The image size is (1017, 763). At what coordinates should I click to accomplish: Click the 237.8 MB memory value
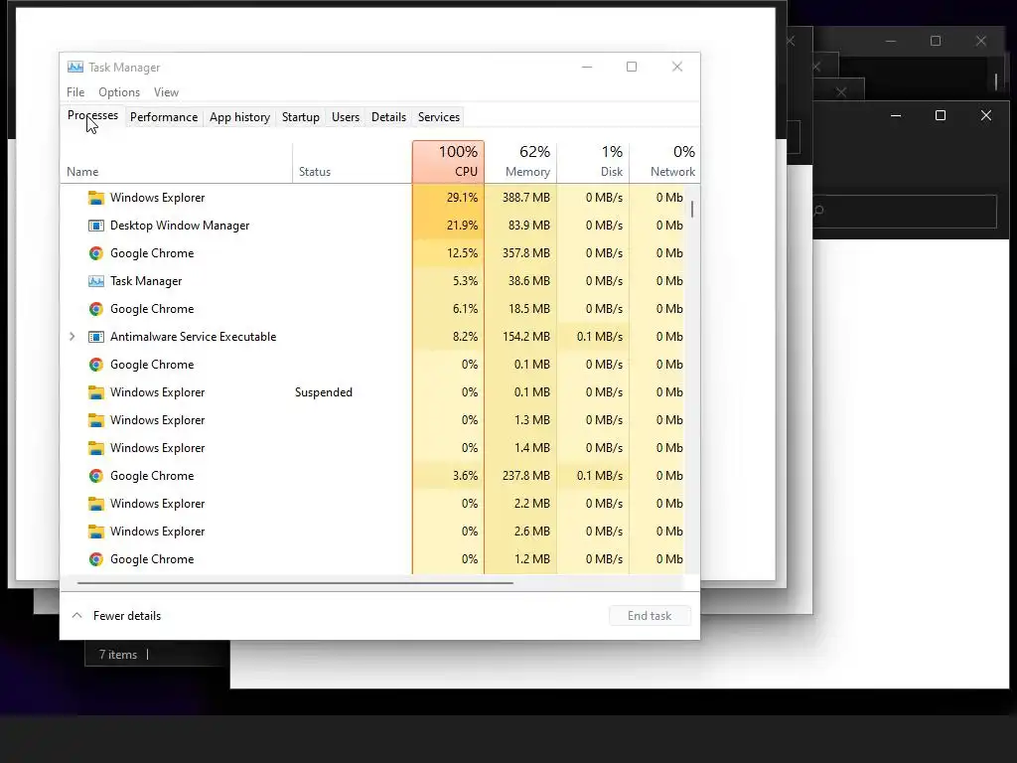click(526, 476)
